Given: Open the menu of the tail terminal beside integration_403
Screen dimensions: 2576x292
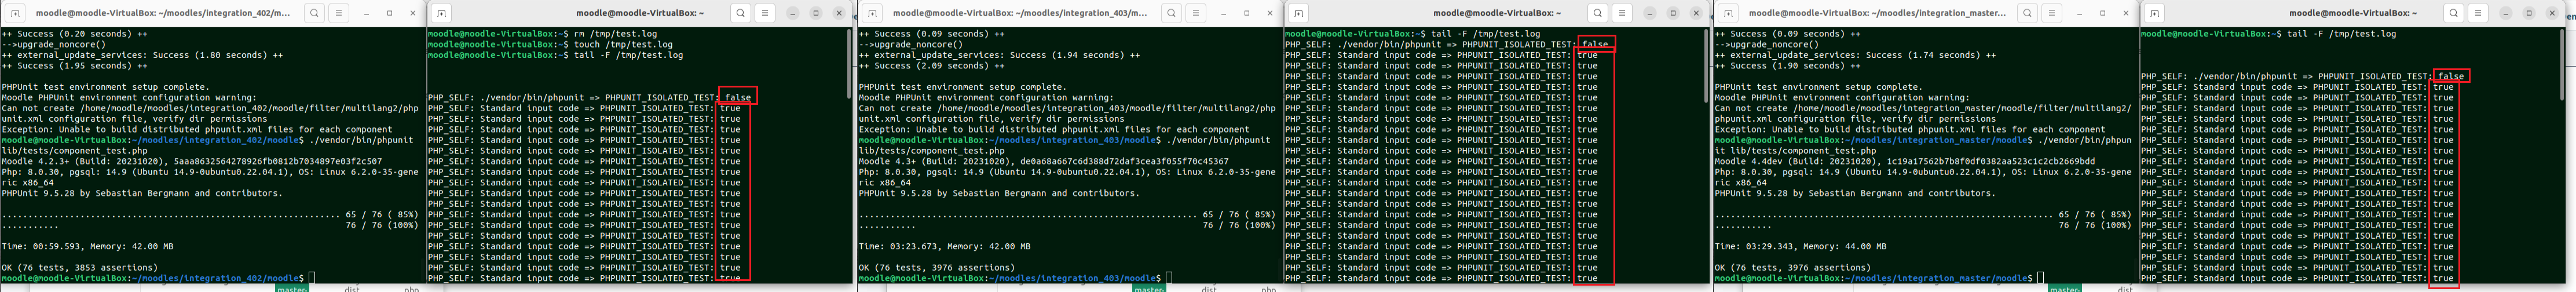Looking at the screenshot, I should coord(1622,13).
